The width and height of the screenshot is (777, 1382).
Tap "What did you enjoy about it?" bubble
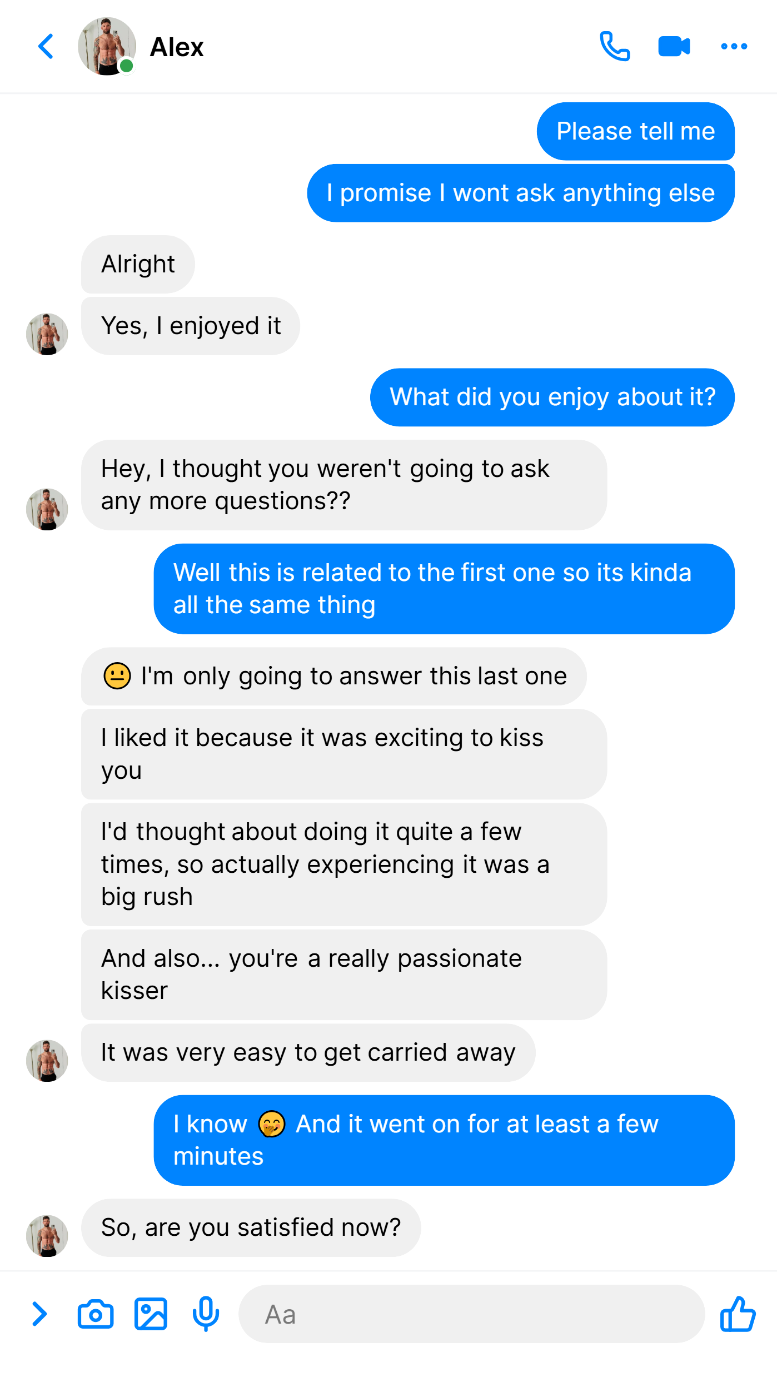coord(552,397)
